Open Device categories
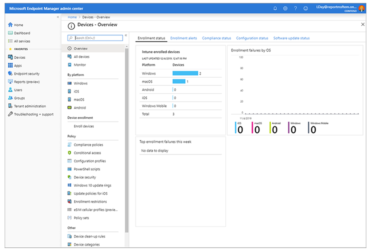Screen dimensions: 371x251 [x=87, y=244]
